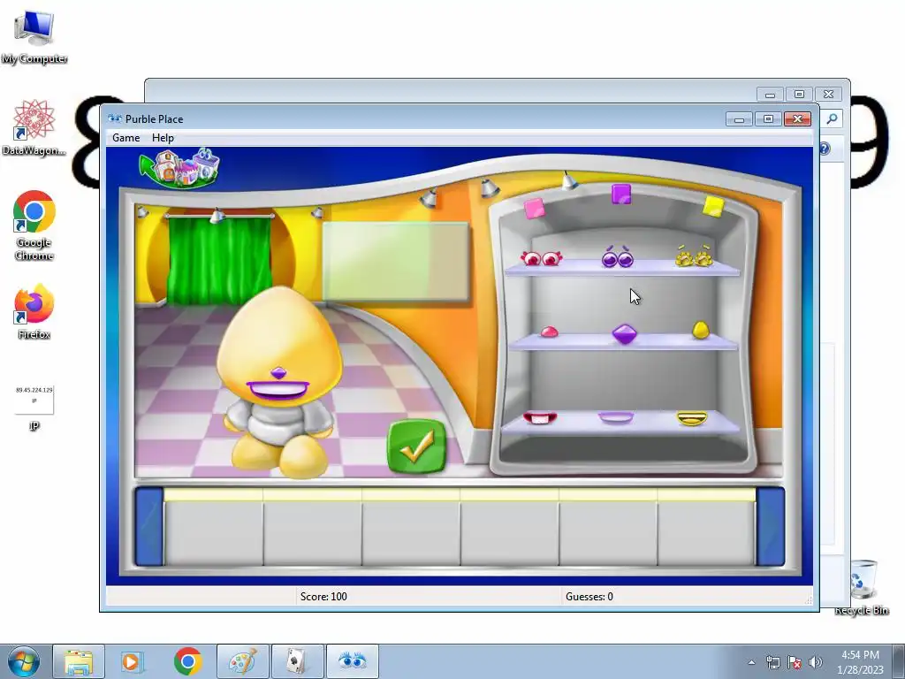Pick the red mouth on bottom shelf
This screenshot has width=905, height=679.
coord(540,417)
